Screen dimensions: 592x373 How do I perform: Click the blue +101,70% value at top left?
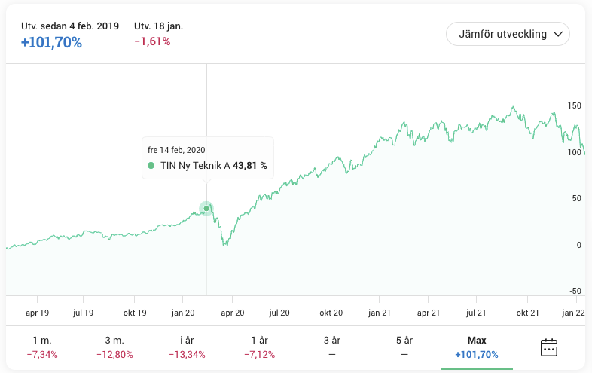tap(51, 42)
